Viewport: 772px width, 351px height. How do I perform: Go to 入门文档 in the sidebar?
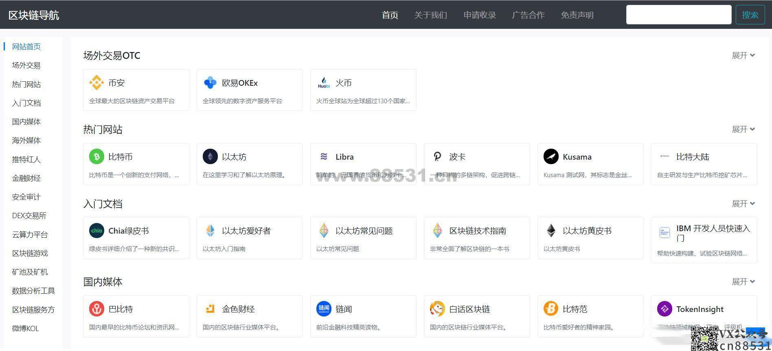pos(26,103)
